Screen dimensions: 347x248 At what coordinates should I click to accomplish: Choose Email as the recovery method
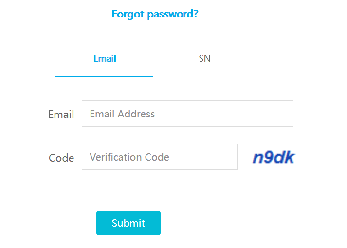coord(105,59)
